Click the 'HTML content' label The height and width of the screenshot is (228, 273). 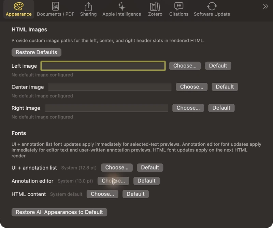pyautogui.click(x=29, y=195)
